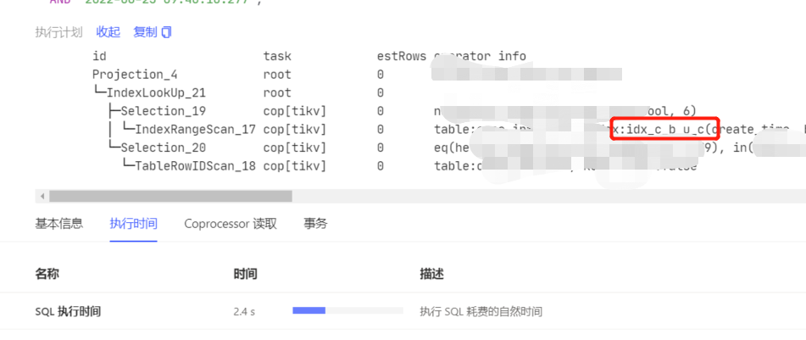Viewport: 806px width, 340px height.
Task: Click the 时间 column header
Action: point(245,274)
